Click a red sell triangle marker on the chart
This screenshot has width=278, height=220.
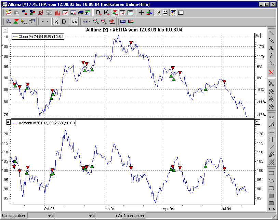pos(131,43)
